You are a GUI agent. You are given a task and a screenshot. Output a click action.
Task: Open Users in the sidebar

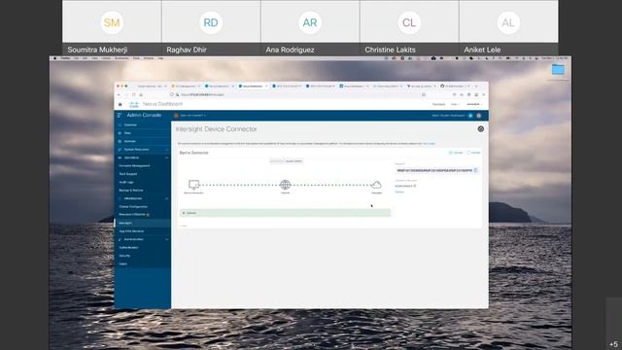123,263
